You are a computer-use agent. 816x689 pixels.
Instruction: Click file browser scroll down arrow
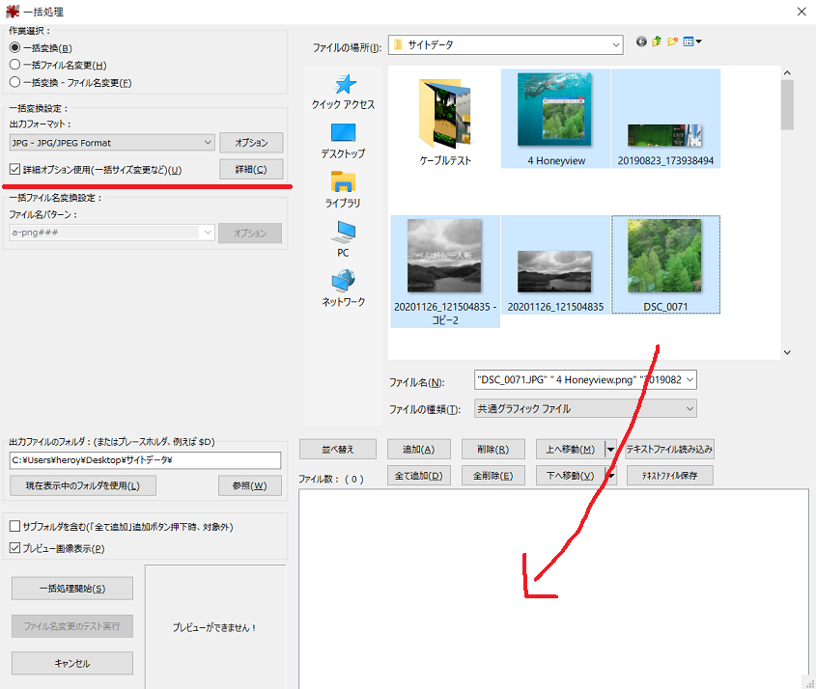787,352
